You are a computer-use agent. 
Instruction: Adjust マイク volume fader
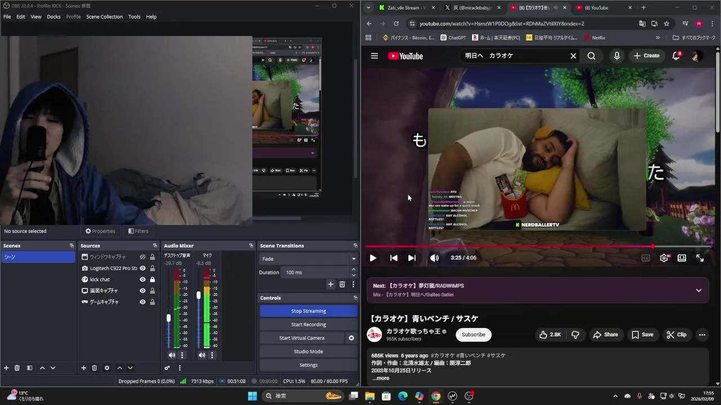198,295
